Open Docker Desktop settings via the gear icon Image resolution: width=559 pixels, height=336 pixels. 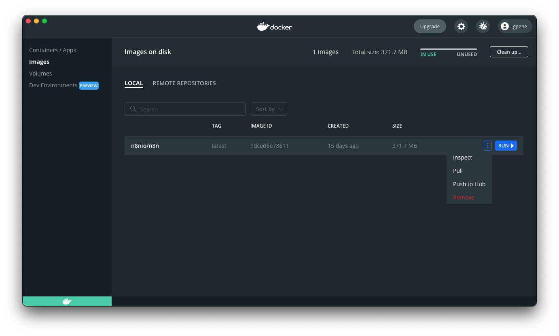pos(461,26)
